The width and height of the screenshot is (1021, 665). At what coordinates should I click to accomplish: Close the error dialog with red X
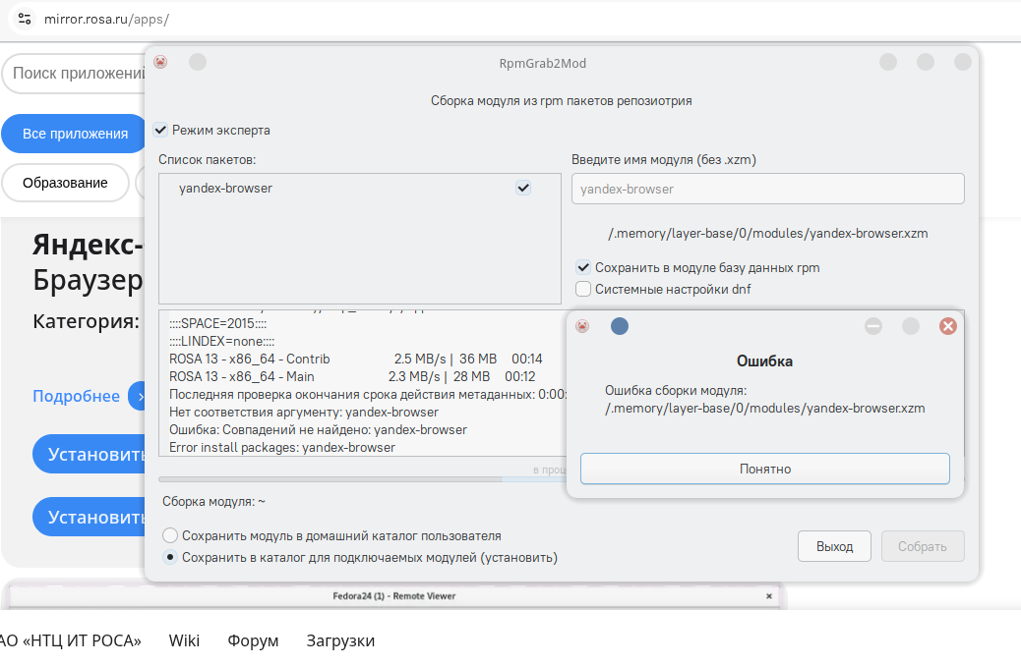(x=948, y=326)
